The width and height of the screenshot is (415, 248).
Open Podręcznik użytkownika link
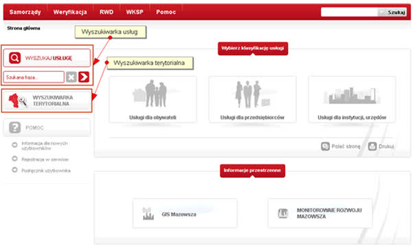coord(46,171)
